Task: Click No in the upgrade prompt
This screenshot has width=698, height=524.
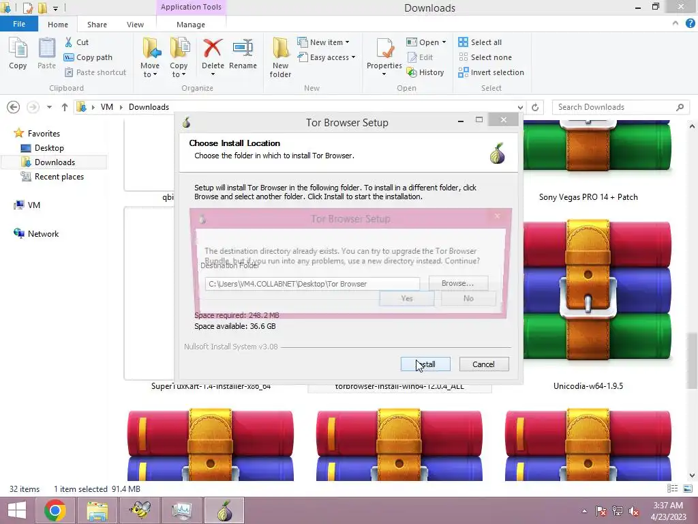Action: click(468, 299)
